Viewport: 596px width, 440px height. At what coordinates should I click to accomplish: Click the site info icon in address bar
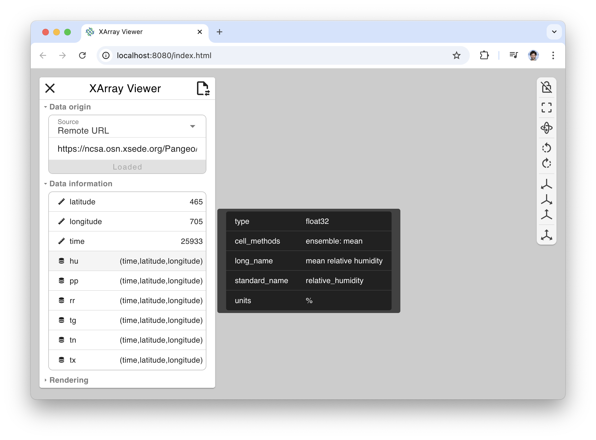pos(106,55)
